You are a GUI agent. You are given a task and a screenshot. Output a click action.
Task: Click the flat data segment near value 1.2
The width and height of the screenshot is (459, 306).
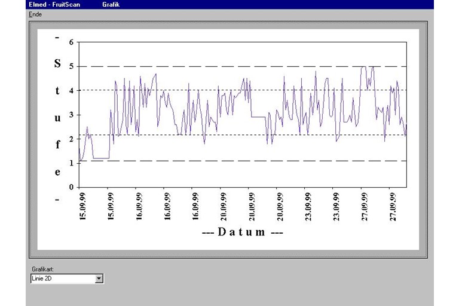tap(100, 158)
